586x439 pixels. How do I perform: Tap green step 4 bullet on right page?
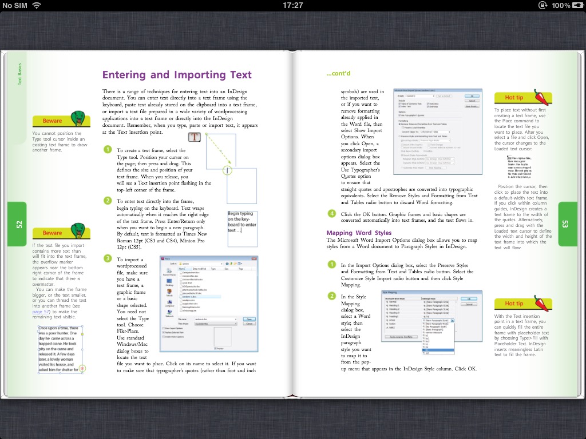(x=331, y=214)
